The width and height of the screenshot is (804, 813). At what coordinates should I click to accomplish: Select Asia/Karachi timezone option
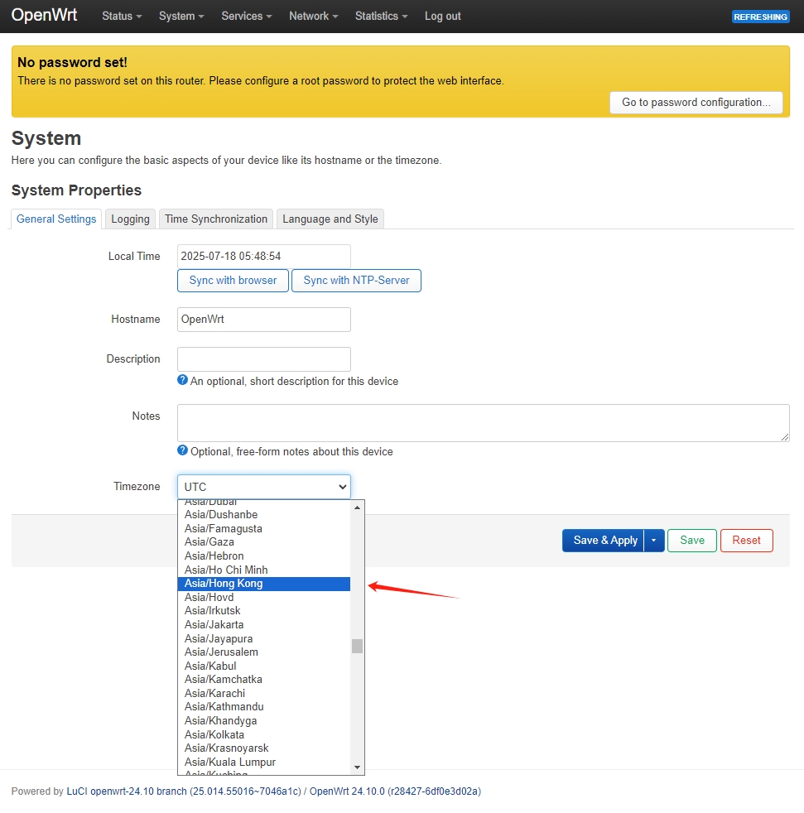[264, 693]
